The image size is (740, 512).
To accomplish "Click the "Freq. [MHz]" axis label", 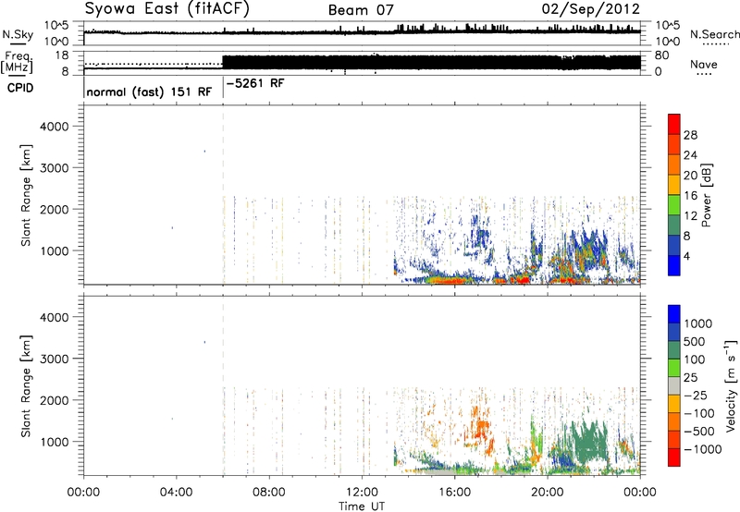I will click(18, 63).
